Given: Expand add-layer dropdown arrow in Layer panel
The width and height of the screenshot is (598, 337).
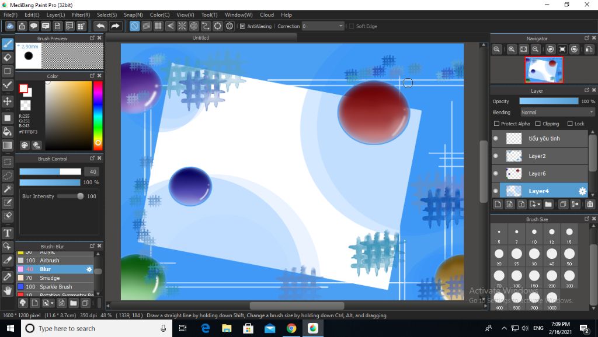Looking at the screenshot, I should [538, 205].
